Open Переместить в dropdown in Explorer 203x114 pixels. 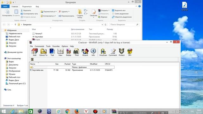[49, 11]
